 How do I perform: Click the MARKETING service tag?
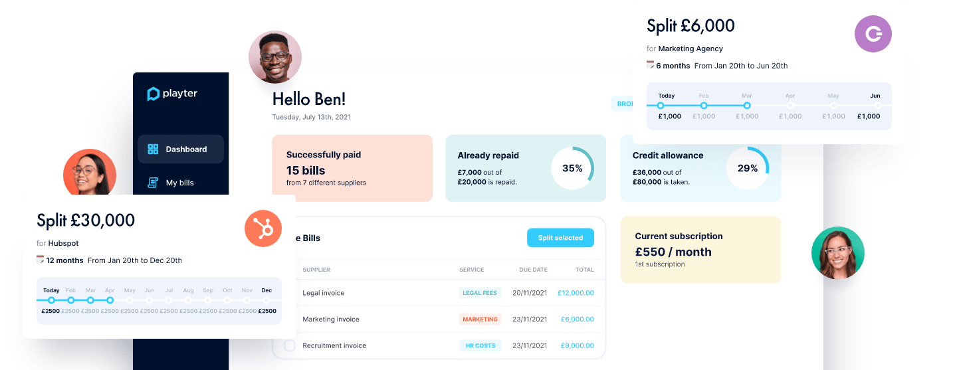point(480,320)
